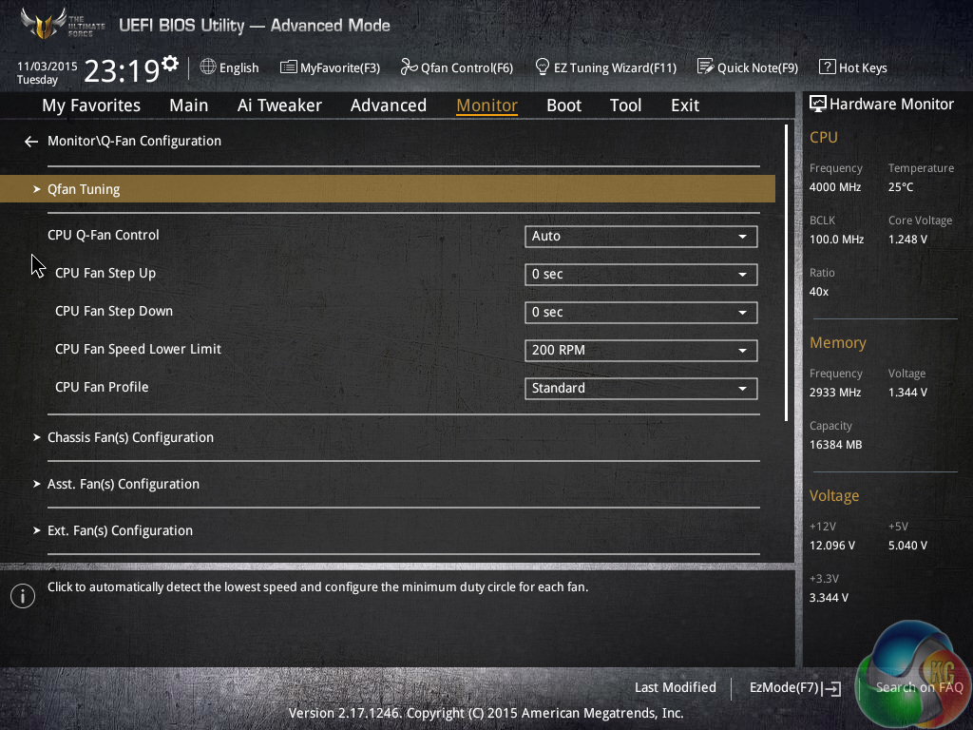Image resolution: width=973 pixels, height=730 pixels.
Task: Click Last Modified
Action: 676,687
